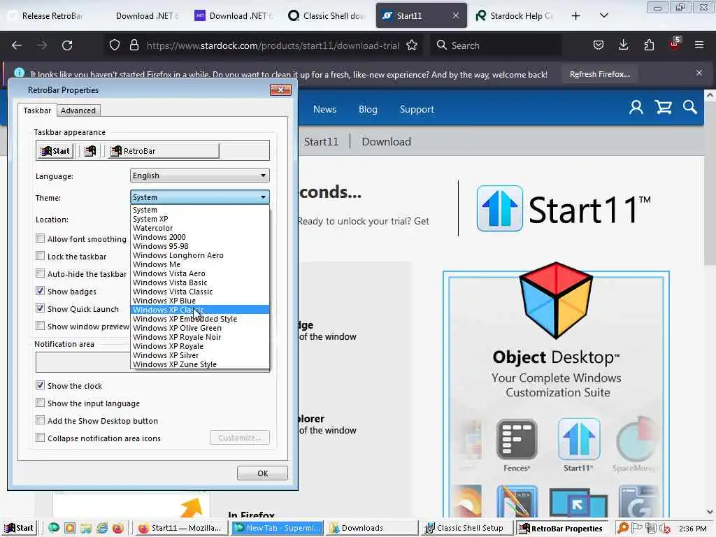The width and height of the screenshot is (716, 537).
Task: Check Lock the taskbar
Action: (40, 256)
